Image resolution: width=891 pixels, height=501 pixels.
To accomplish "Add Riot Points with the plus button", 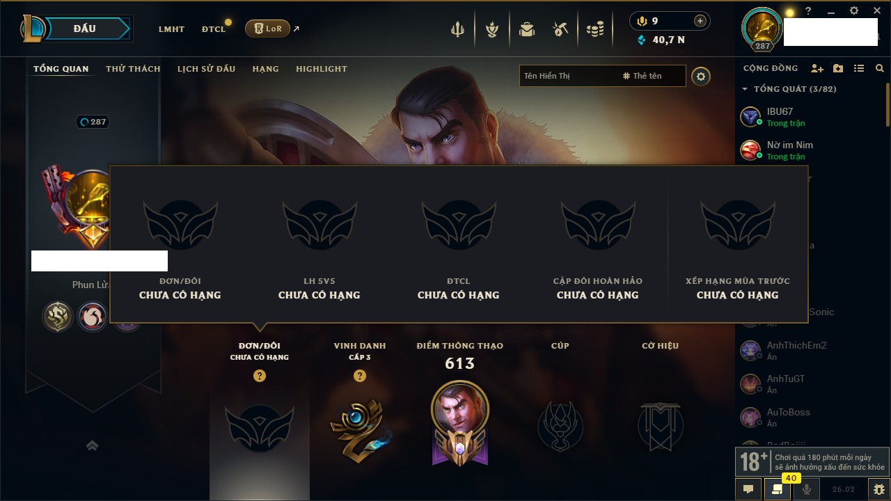I will click(x=700, y=21).
